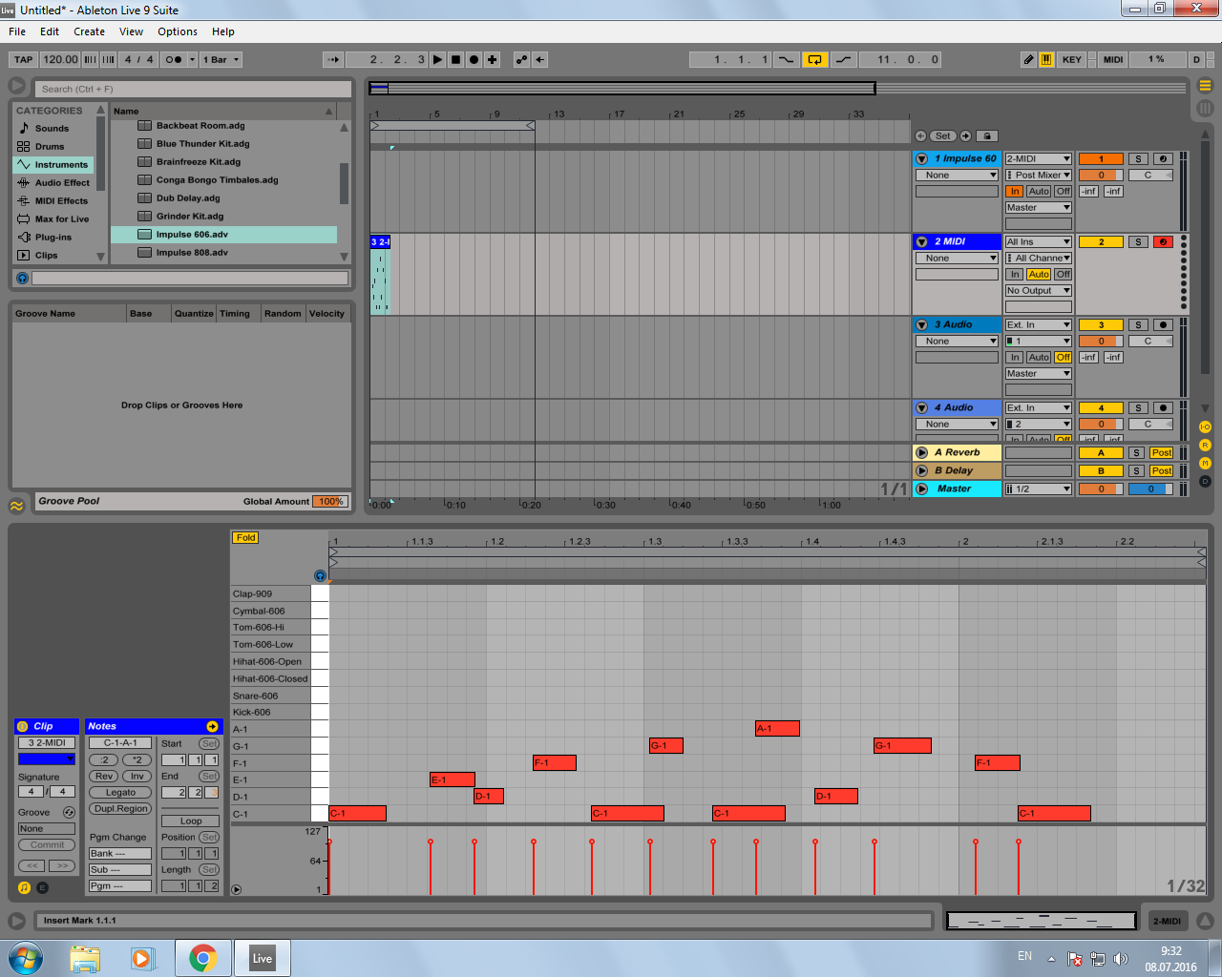Open Google Chrome from the taskbar

click(202, 958)
